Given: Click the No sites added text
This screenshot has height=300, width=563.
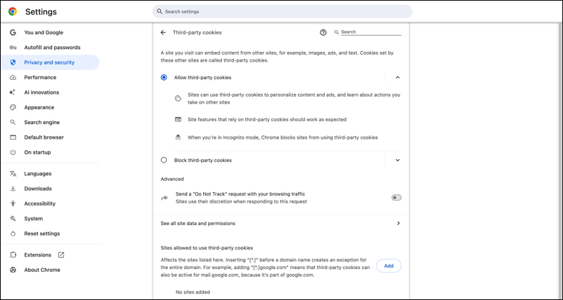Looking at the screenshot, I should click(x=193, y=292).
